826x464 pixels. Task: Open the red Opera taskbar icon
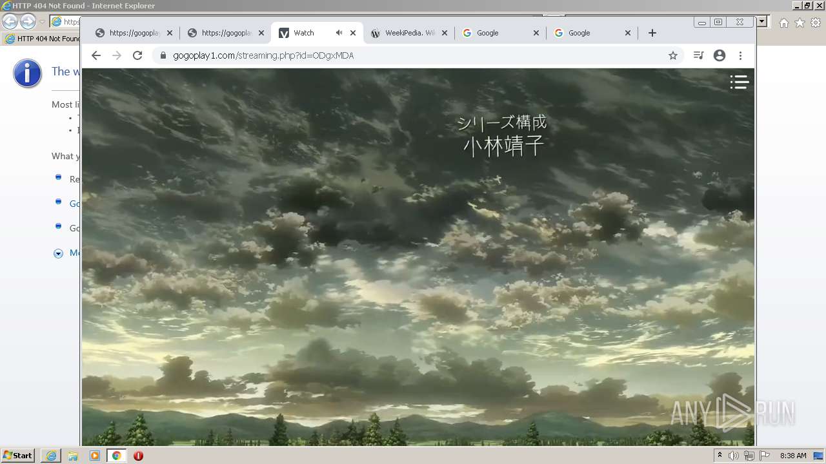point(138,456)
